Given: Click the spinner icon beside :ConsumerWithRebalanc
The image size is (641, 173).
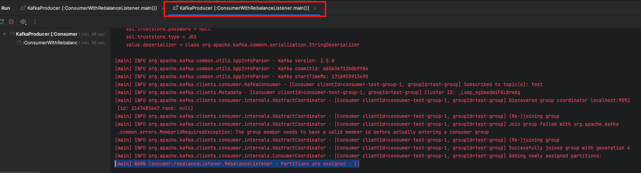Looking at the screenshot, I should click(19, 43).
